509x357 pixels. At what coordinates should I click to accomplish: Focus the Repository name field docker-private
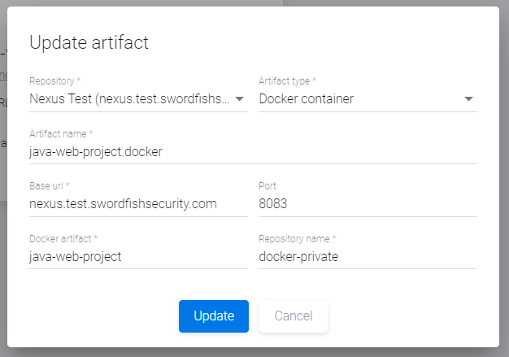pos(368,256)
